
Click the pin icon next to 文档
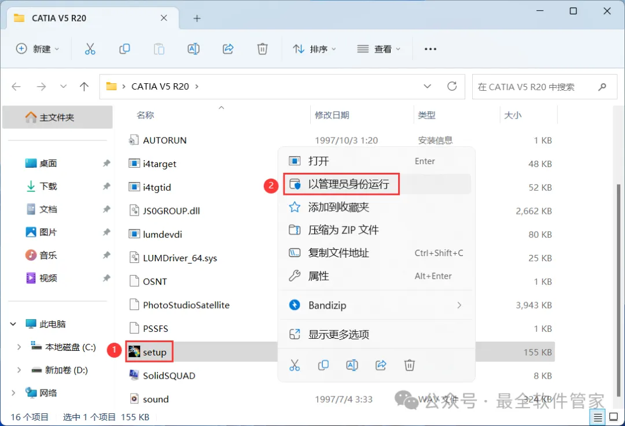coord(106,209)
